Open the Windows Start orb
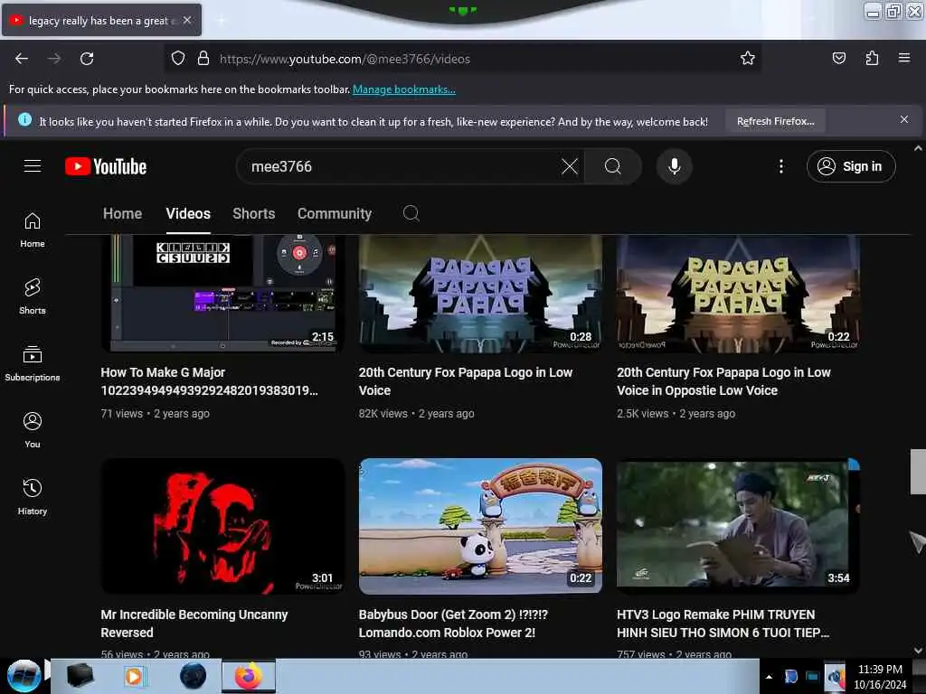 click(24, 676)
